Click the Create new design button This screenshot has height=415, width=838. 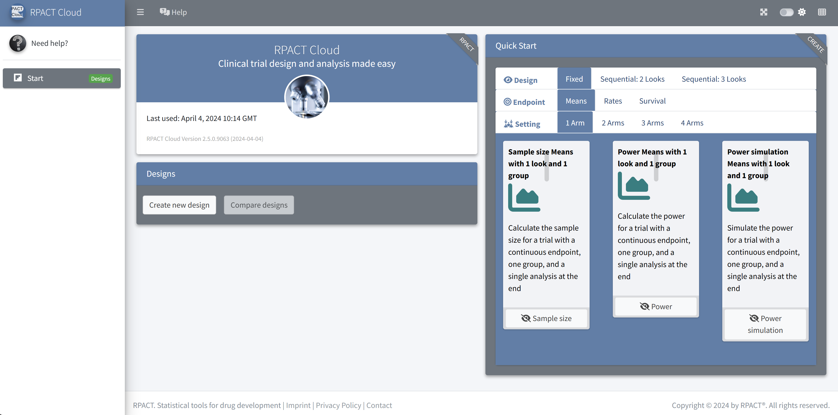[179, 205]
